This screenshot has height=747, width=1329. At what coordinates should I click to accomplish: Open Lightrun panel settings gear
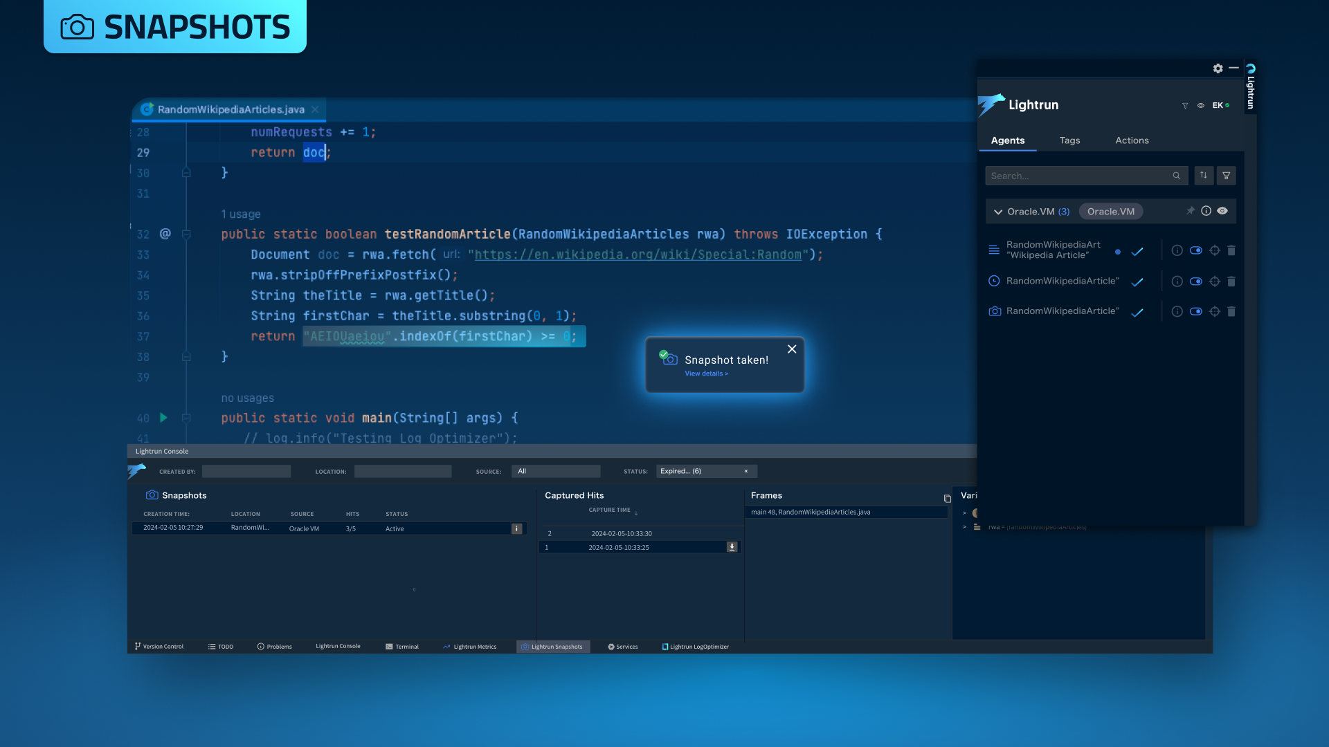pos(1218,68)
